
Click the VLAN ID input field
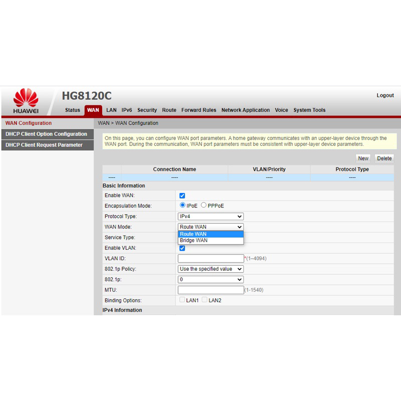point(211,259)
